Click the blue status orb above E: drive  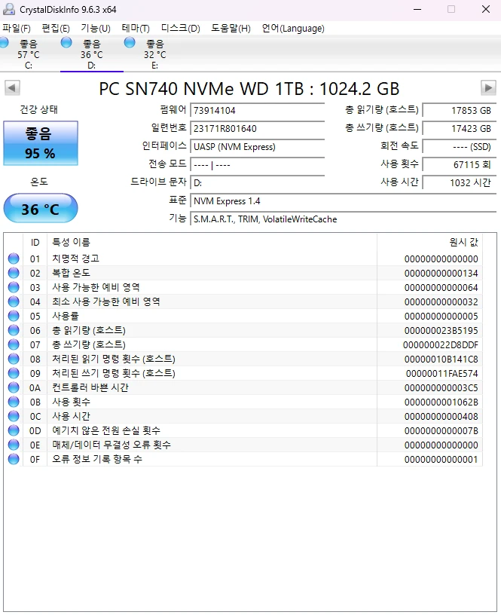[130, 42]
